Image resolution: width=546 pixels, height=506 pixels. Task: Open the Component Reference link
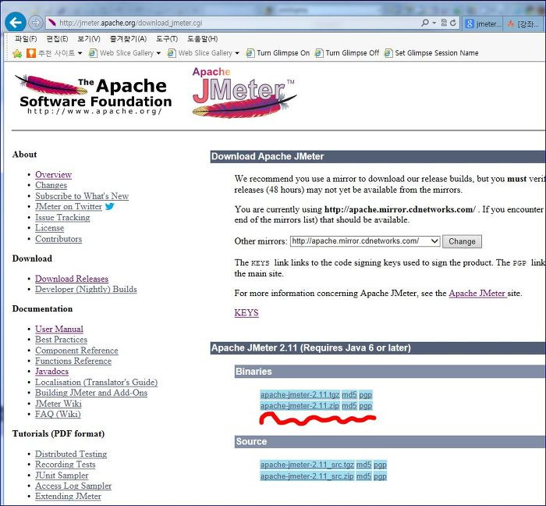click(x=76, y=351)
